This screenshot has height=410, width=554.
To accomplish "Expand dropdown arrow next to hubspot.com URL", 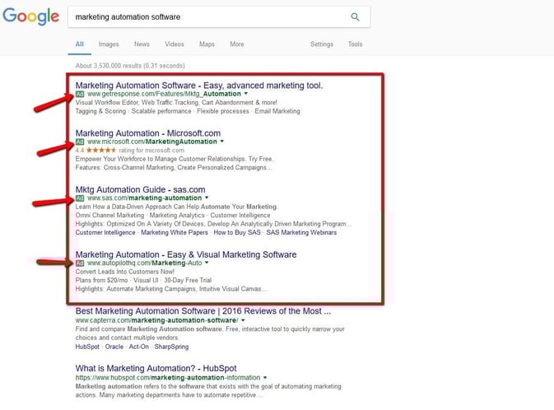I will (x=265, y=378).
